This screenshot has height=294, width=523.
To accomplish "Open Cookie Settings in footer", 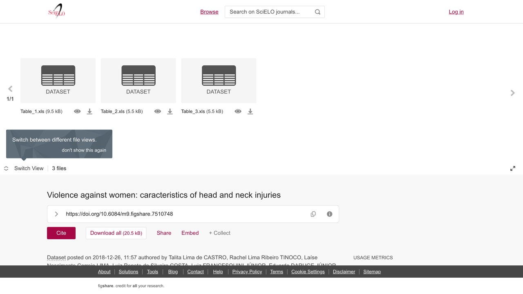I will tap(308, 272).
